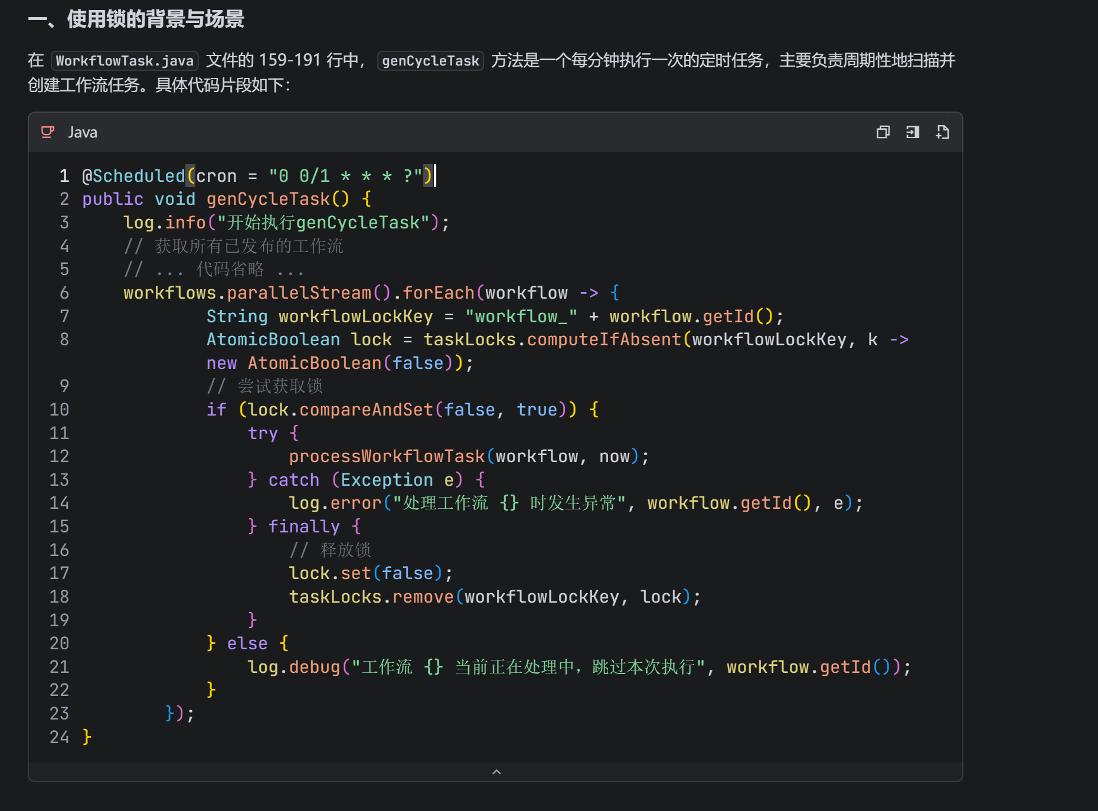1098x811 pixels.
Task: Copy the Java code block contents
Action: click(883, 132)
